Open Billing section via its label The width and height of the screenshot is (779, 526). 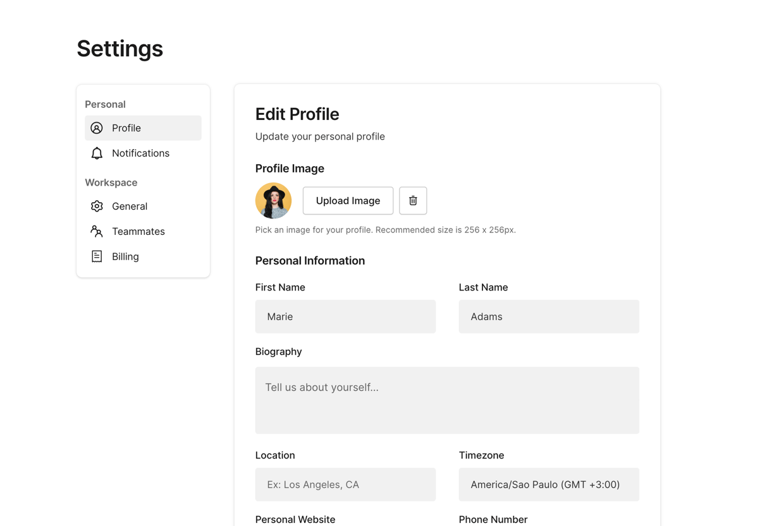point(125,256)
